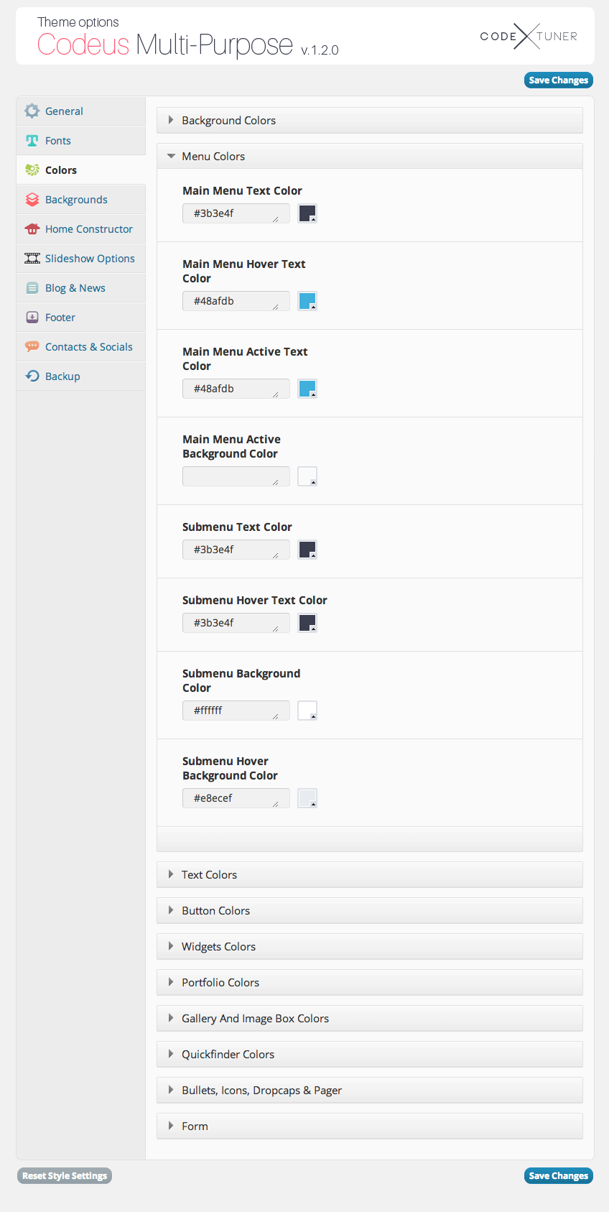Open Submenu Background Color swatch
The height and width of the screenshot is (1212, 609).
(307, 711)
